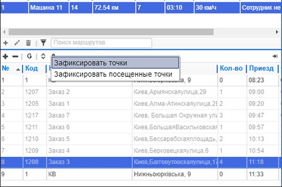The width and height of the screenshot is (282, 187).
Task: Edit route using the pencil icon
Action: coord(17,43)
